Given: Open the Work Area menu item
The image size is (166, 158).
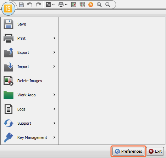Looking at the screenshot, I should [x=29, y=95].
